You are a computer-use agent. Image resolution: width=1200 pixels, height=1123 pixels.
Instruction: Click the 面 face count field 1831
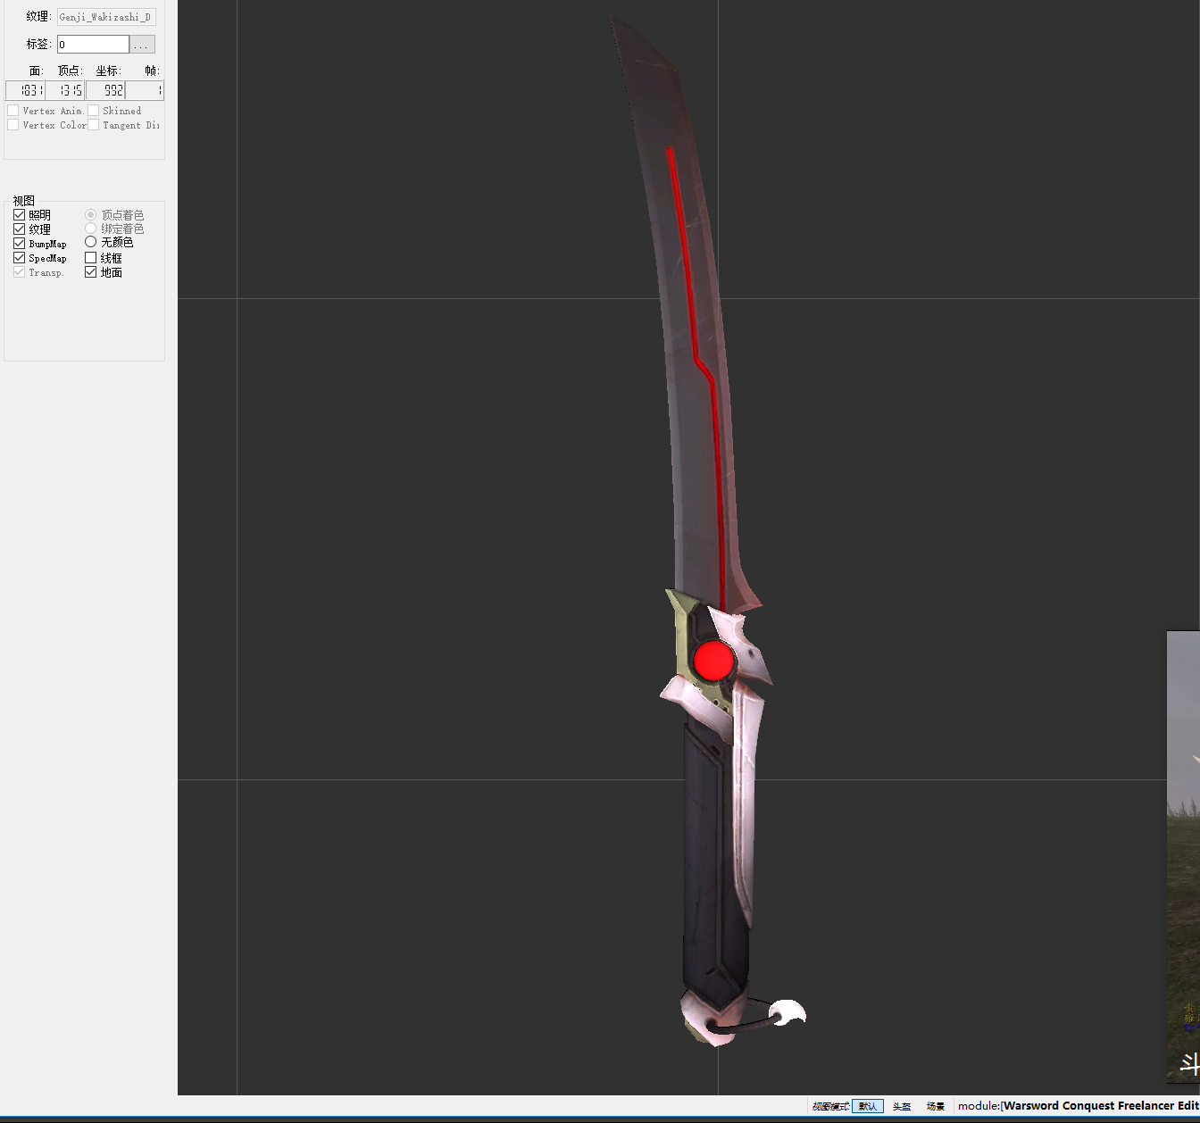click(25, 90)
